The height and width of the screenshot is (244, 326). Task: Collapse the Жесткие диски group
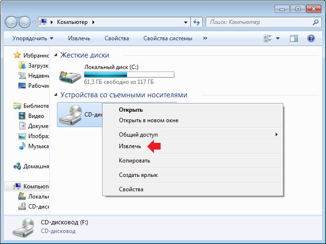coord(56,55)
